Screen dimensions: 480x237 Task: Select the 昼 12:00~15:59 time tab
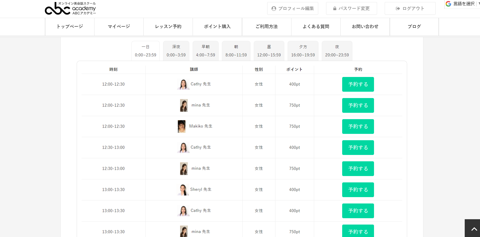269,51
